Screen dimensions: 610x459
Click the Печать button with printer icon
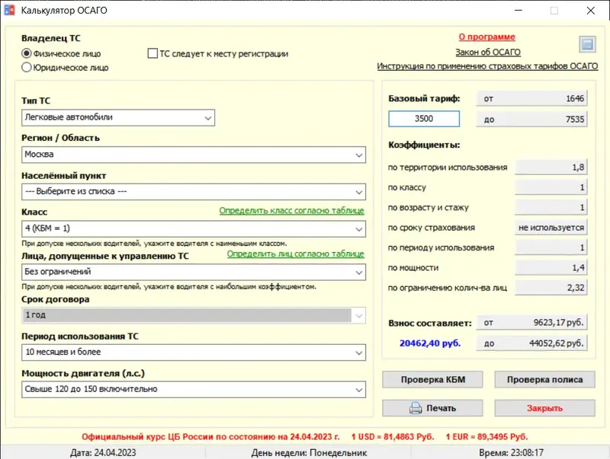point(432,408)
